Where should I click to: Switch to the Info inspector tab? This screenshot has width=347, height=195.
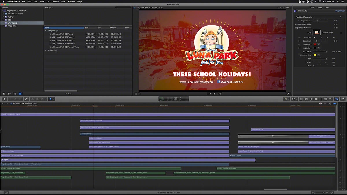(x=327, y=8)
